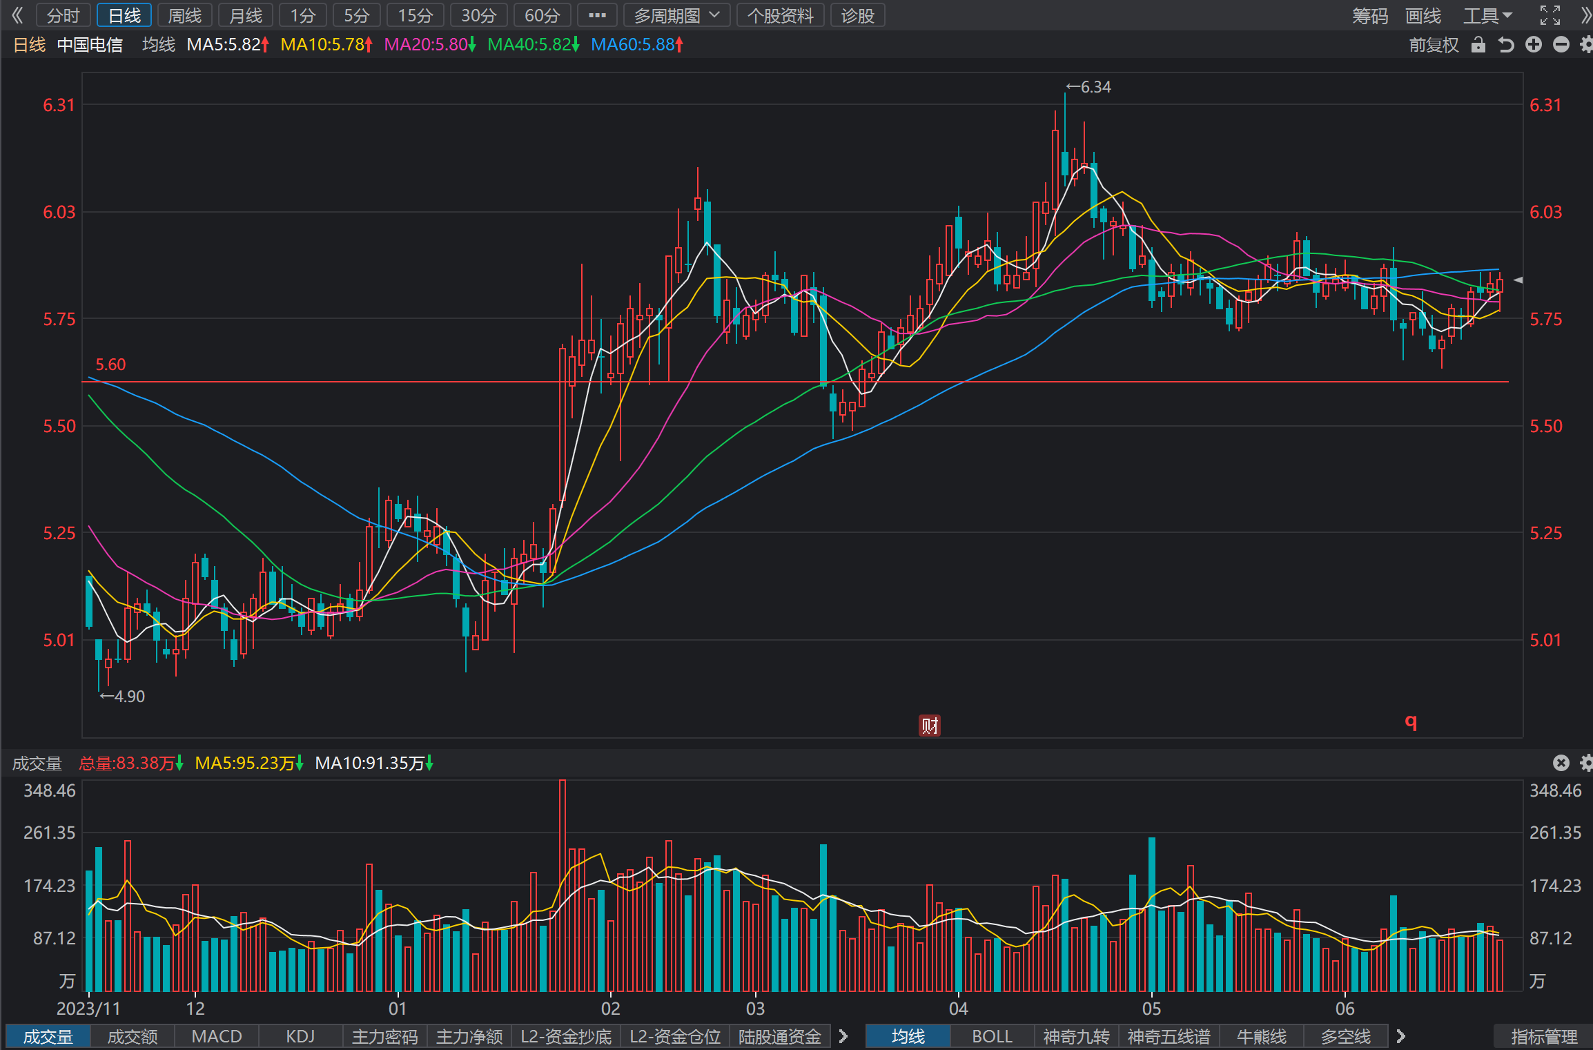Click blue MA60:5.88 legend label
Viewport: 1593px width, 1050px height.
pyautogui.click(x=637, y=45)
